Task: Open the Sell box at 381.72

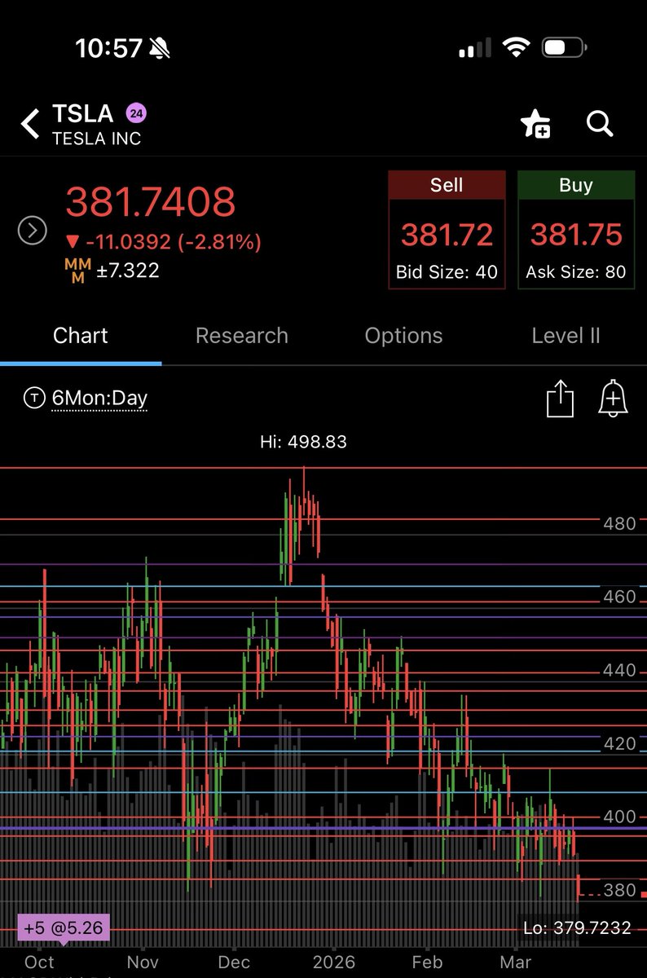Action: 447,230
